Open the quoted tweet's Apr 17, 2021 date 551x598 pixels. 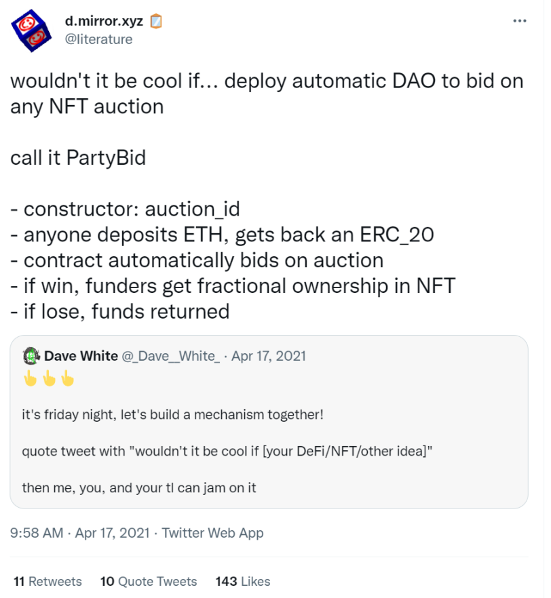click(269, 356)
